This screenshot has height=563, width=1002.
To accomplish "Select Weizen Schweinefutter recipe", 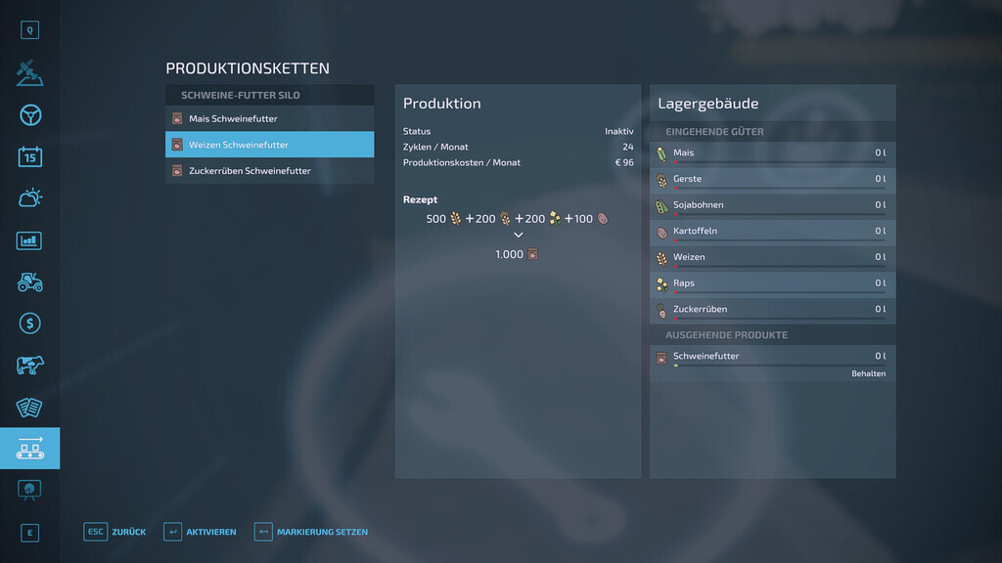I will pyautogui.click(x=270, y=145).
